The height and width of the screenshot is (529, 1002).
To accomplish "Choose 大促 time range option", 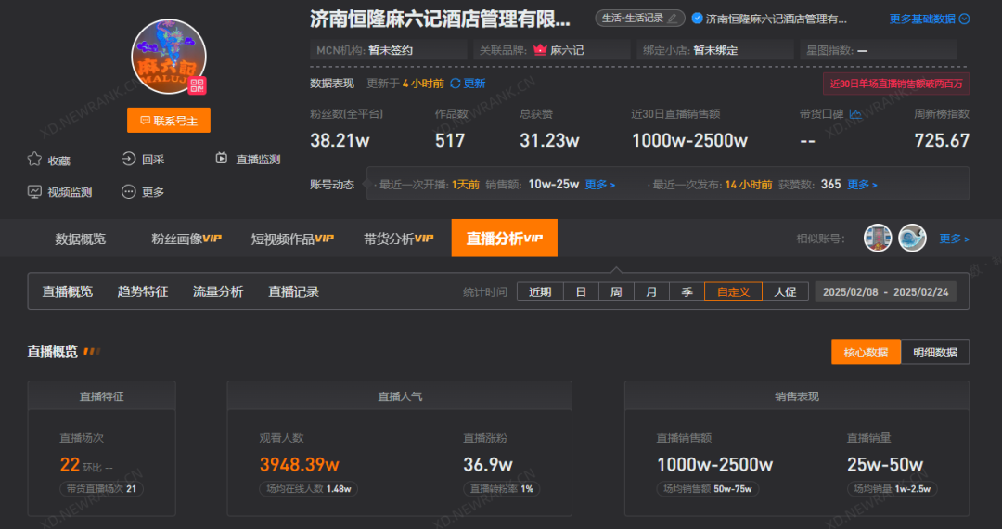I will 786,291.
